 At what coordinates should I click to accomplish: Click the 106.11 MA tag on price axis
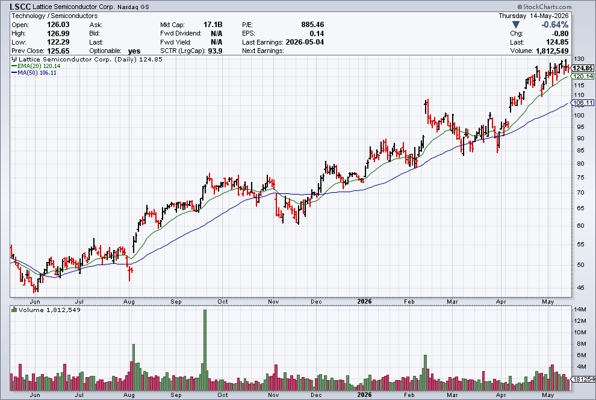point(583,103)
